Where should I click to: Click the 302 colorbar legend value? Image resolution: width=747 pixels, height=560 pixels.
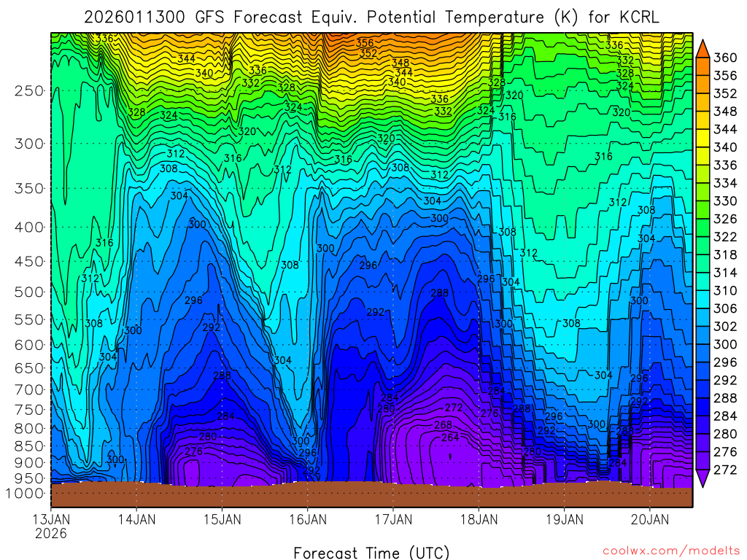[x=725, y=327]
